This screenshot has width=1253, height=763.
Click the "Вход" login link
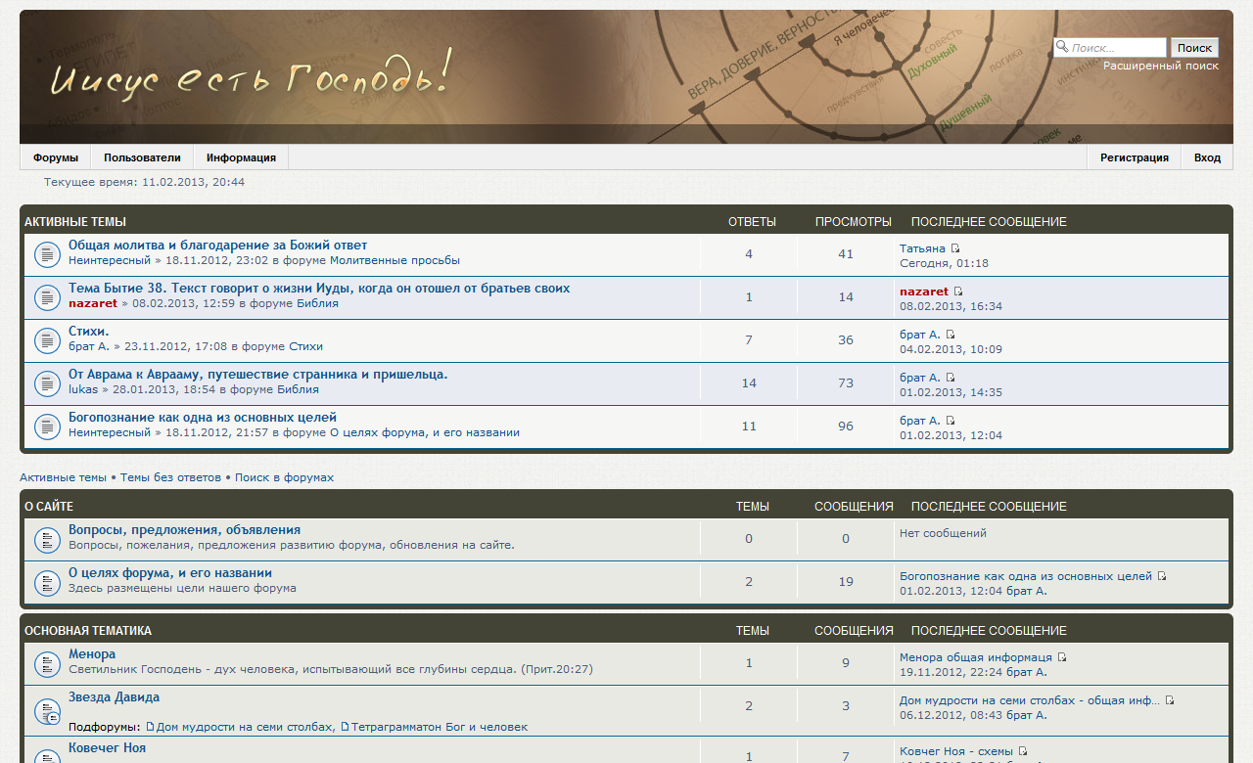click(1207, 157)
